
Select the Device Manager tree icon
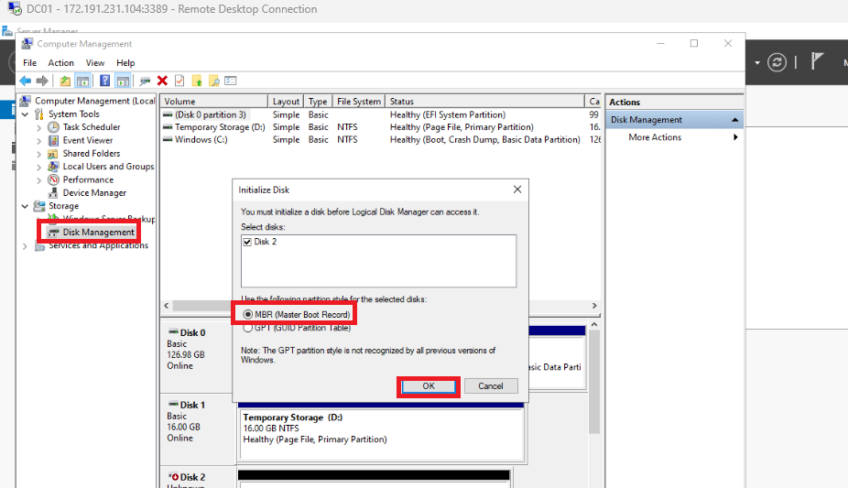click(x=53, y=193)
